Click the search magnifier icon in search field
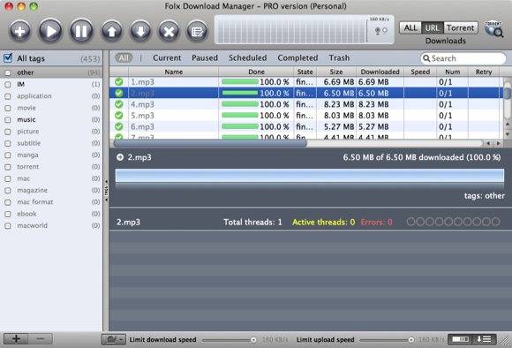Screen dimensions: 512x348 (x=426, y=58)
